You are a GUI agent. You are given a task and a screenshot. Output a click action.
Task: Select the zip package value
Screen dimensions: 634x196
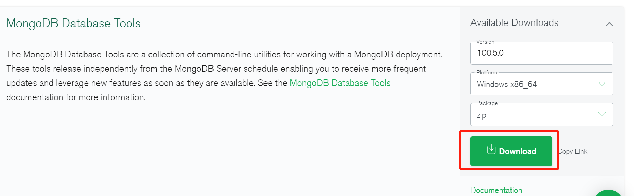pos(481,115)
